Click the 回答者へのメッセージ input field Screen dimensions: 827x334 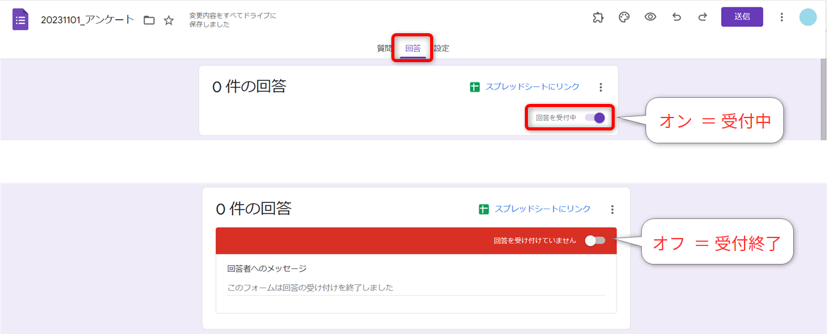[416, 287]
